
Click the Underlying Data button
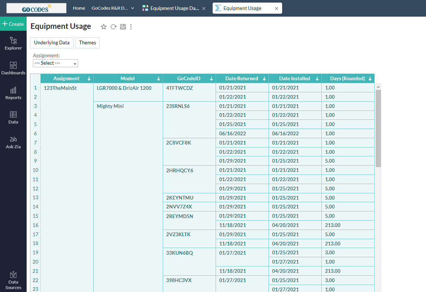[52, 43]
